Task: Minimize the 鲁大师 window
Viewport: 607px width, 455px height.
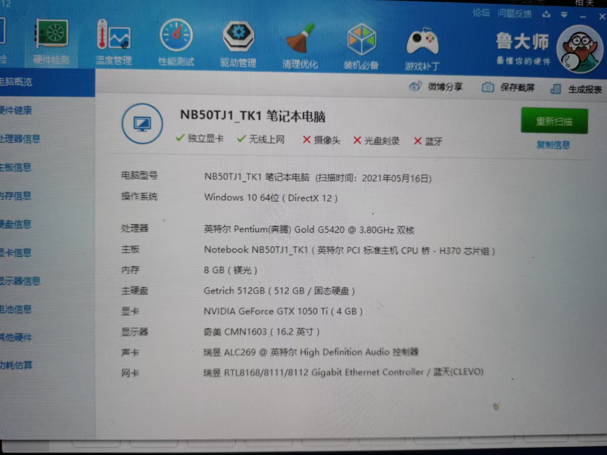Action: [583, 17]
